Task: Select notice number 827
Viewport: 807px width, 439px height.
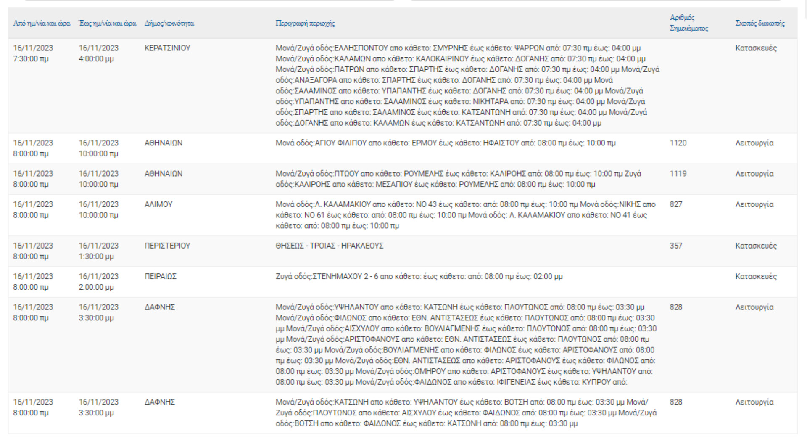Action: pyautogui.click(x=676, y=204)
